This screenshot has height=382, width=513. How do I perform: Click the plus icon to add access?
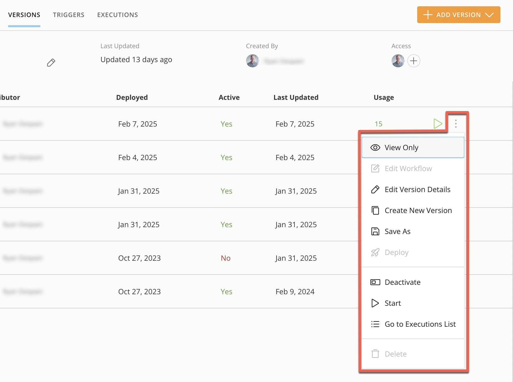(414, 61)
